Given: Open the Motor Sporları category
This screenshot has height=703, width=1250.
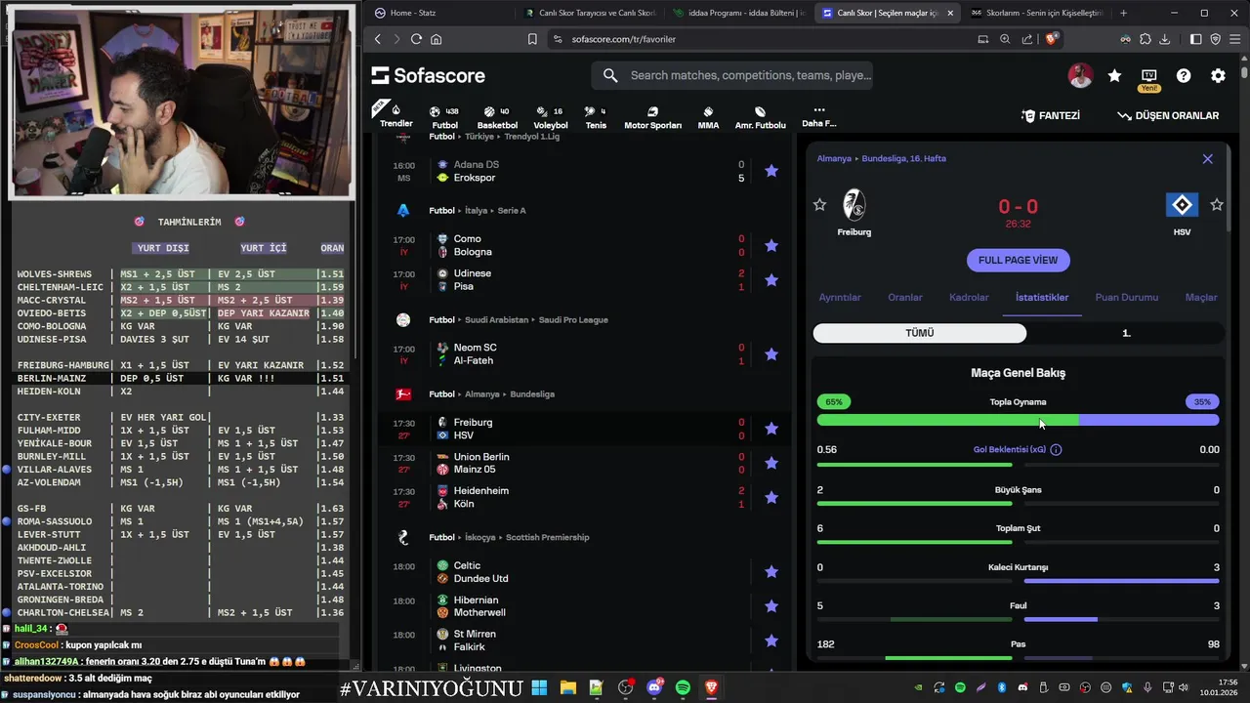Looking at the screenshot, I should (652, 117).
